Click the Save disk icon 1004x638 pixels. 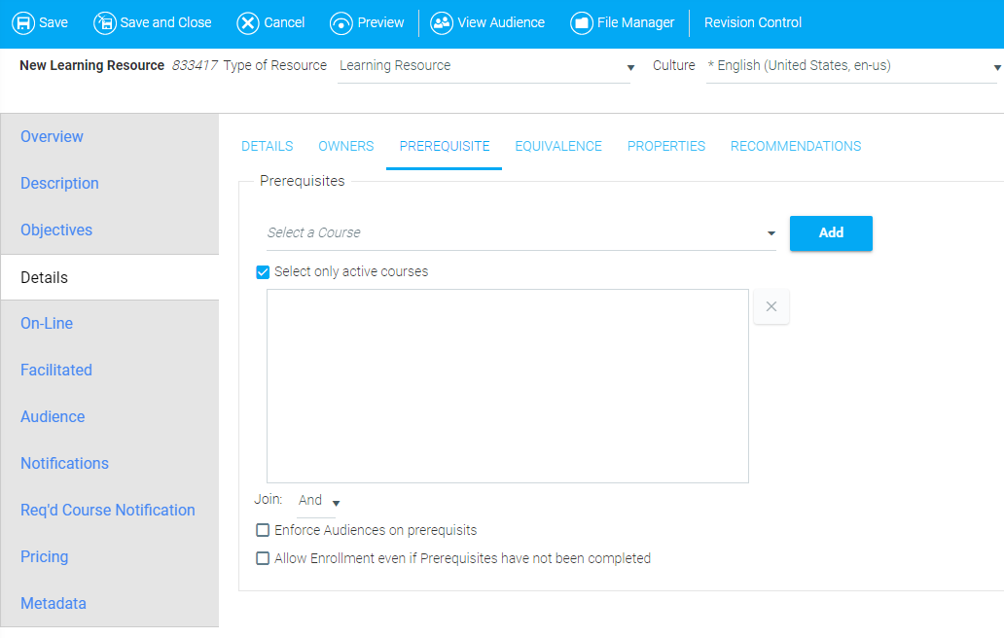point(22,22)
